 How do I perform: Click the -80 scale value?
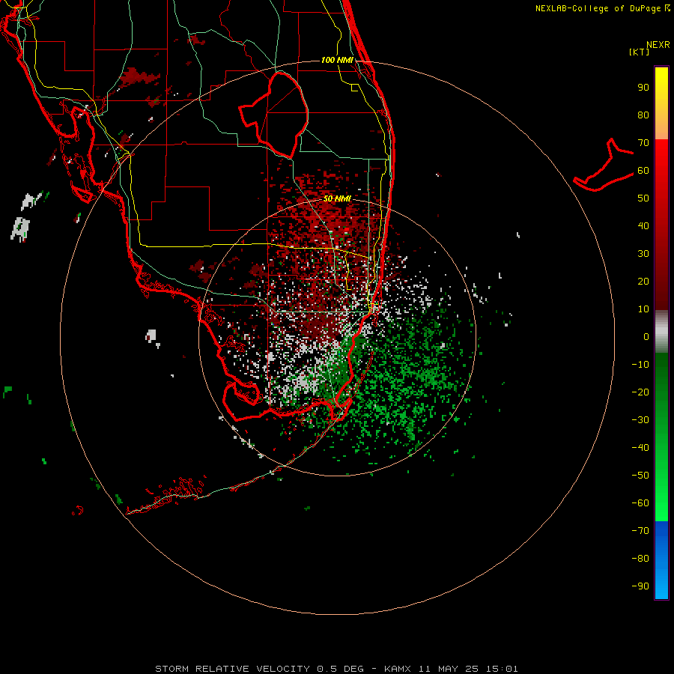640,559
